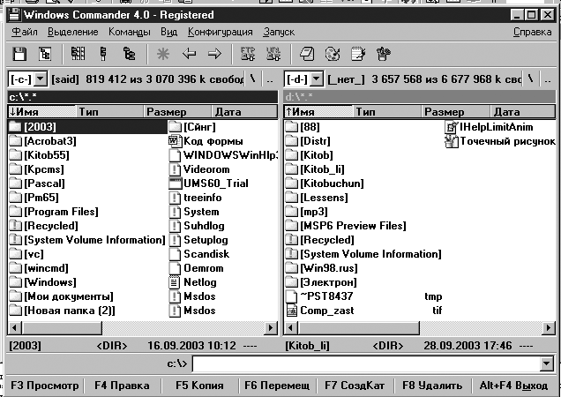The height and width of the screenshot is (397, 561).
Task: Sort right panel by Имя column
Action: click(318, 112)
